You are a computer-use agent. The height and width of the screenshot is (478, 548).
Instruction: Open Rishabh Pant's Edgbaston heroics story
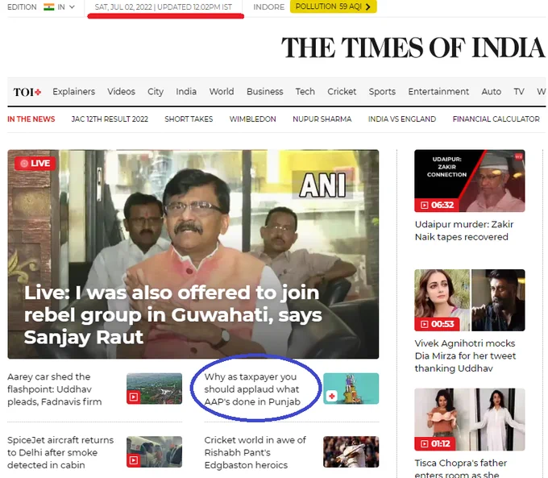255,452
